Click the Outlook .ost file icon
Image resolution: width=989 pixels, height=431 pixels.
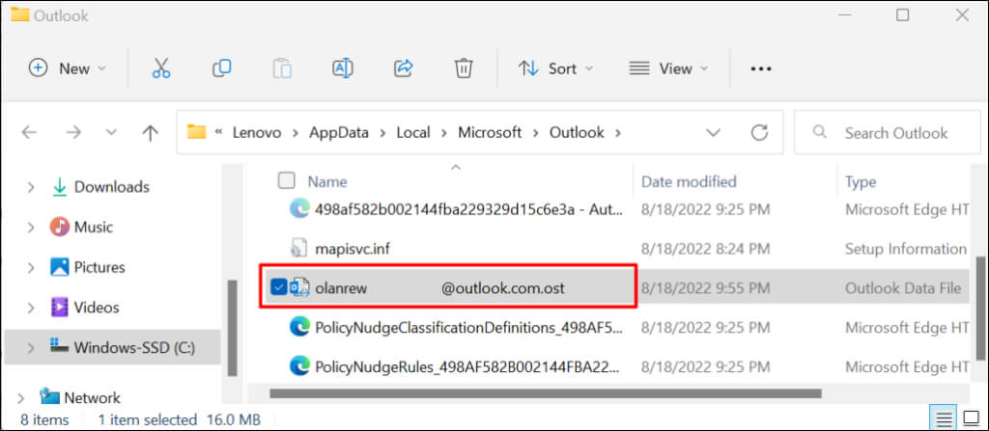point(299,288)
